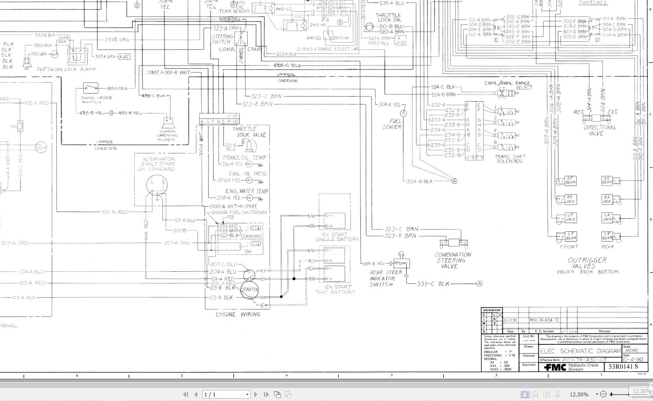
Task: Click the "THROTTLE LOCK VALVE" label
Action: point(250,132)
